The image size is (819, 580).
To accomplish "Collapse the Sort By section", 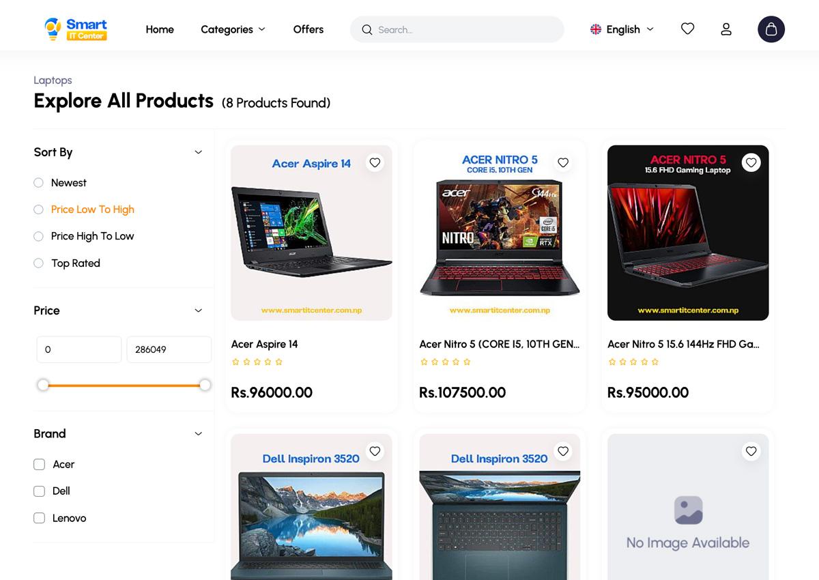I will (x=198, y=152).
